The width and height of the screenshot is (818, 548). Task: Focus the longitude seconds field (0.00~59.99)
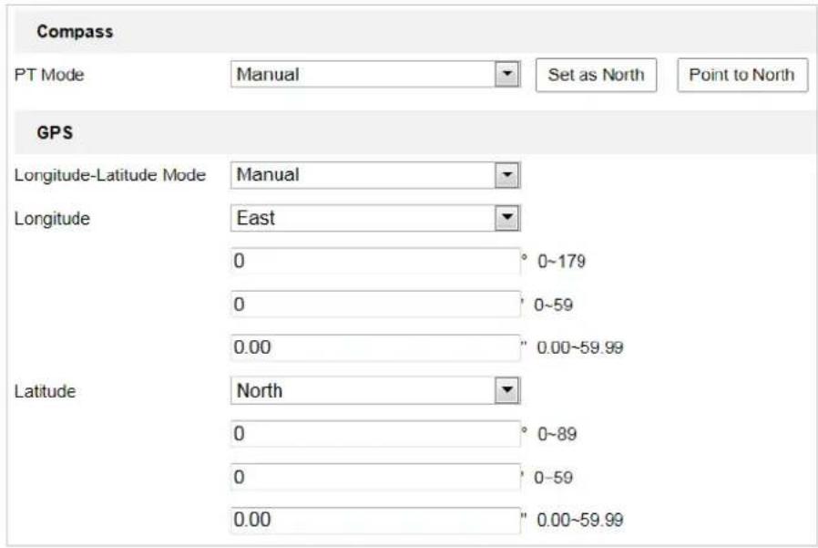[x=375, y=347]
